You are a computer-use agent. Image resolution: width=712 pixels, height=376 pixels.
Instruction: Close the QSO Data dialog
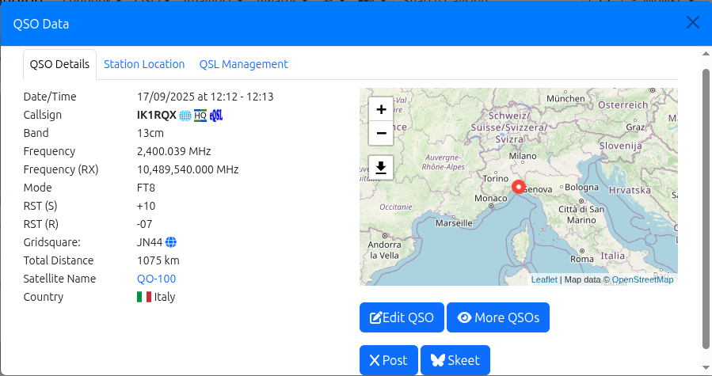point(692,23)
